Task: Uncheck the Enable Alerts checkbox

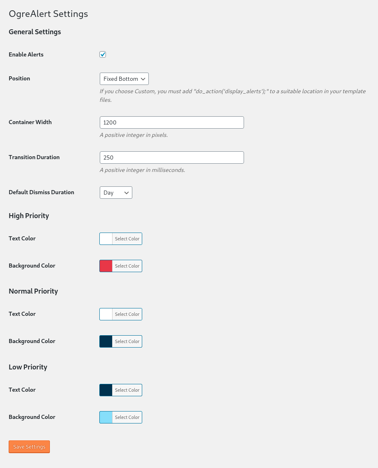Action: point(103,54)
